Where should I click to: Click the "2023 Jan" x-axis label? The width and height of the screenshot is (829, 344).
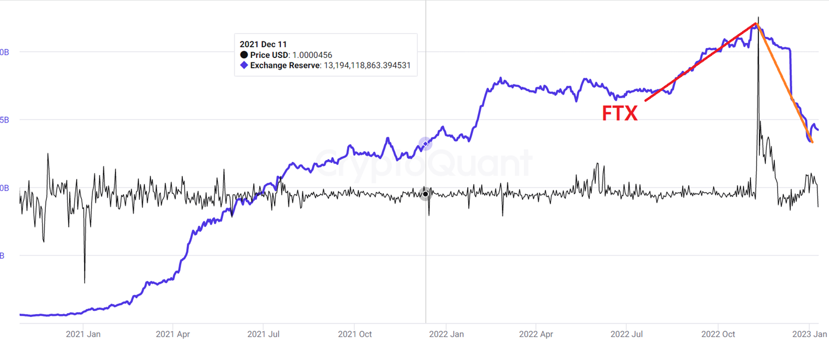tap(810, 334)
